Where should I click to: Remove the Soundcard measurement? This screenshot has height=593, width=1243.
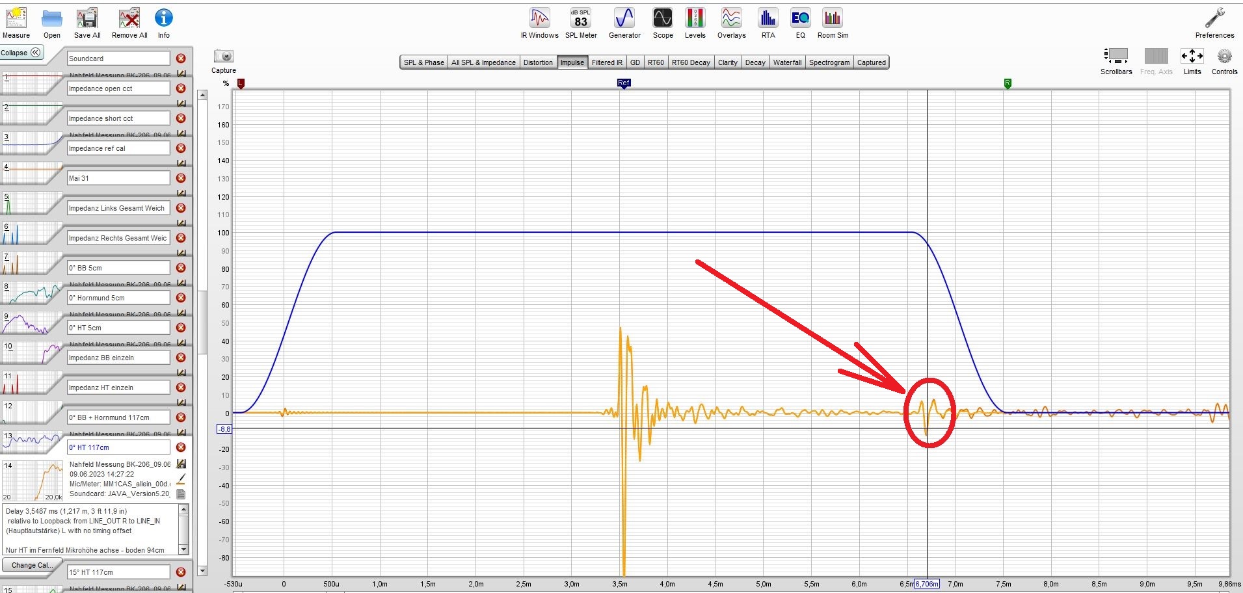[x=181, y=59]
